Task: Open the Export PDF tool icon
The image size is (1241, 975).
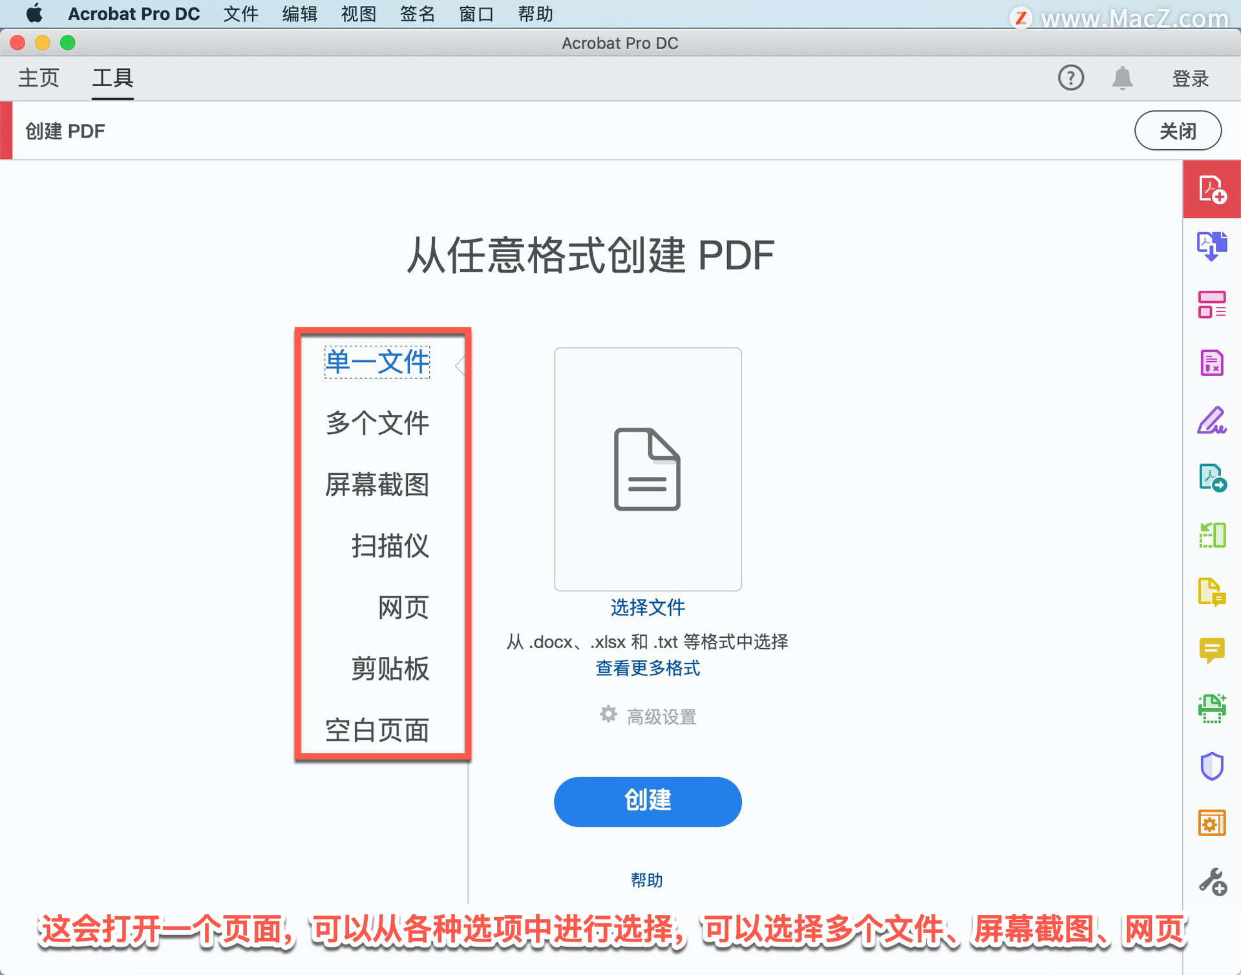Action: 1212,246
